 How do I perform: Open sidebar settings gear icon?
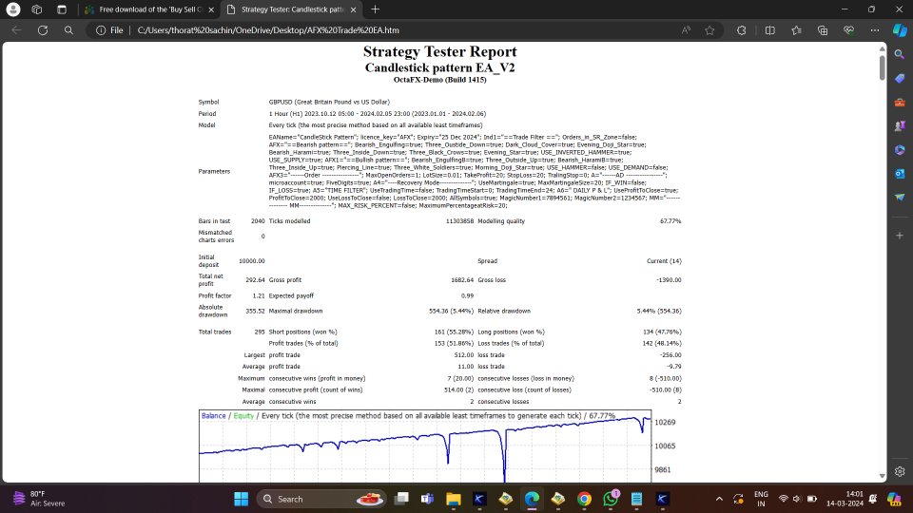click(900, 471)
